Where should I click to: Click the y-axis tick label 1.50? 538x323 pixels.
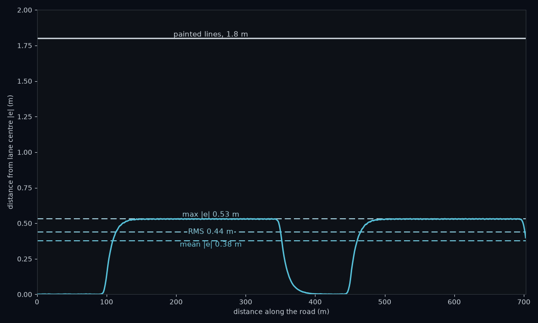coord(25,81)
